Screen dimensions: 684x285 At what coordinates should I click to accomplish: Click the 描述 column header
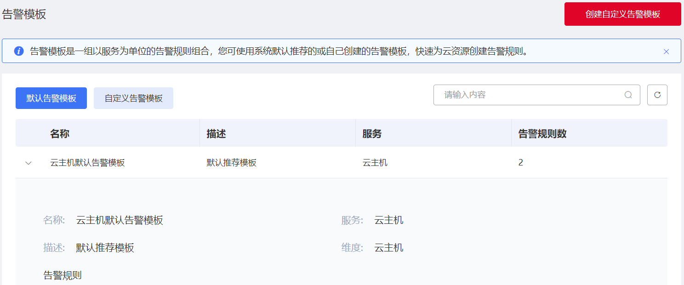click(x=216, y=134)
